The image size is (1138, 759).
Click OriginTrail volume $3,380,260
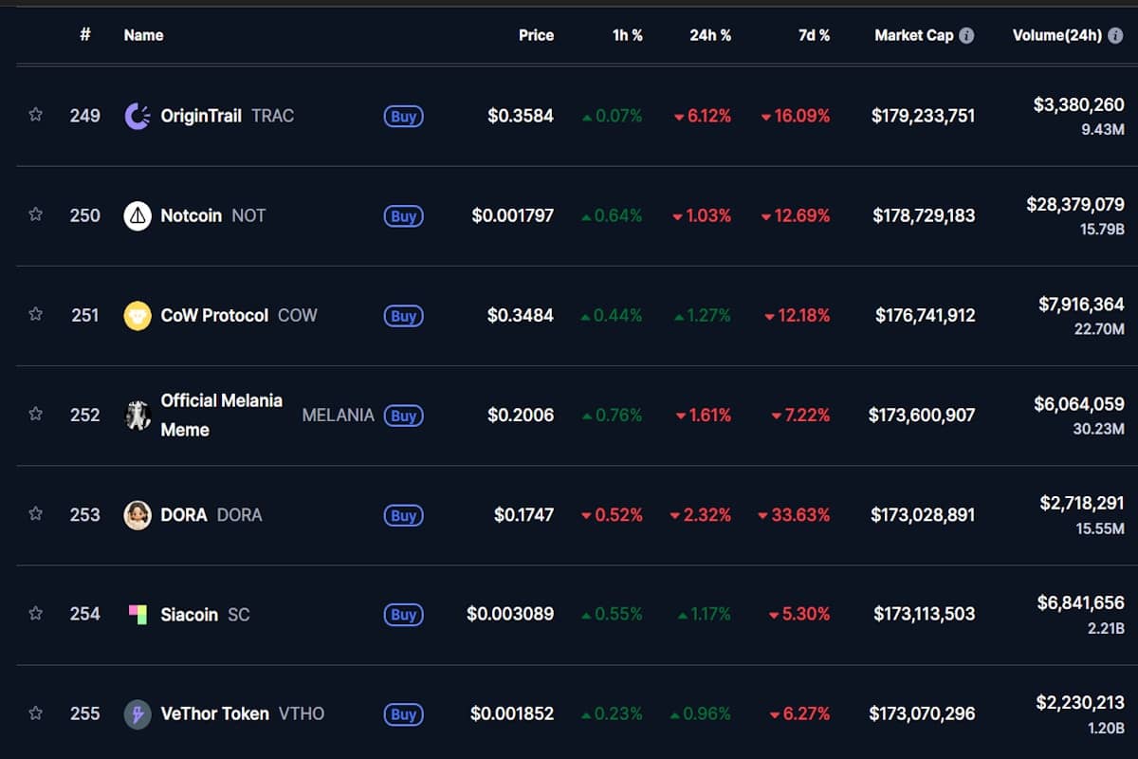tap(1078, 105)
